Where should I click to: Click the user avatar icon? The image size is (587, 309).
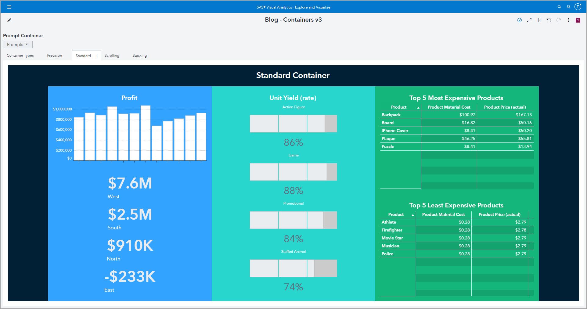(x=578, y=6)
